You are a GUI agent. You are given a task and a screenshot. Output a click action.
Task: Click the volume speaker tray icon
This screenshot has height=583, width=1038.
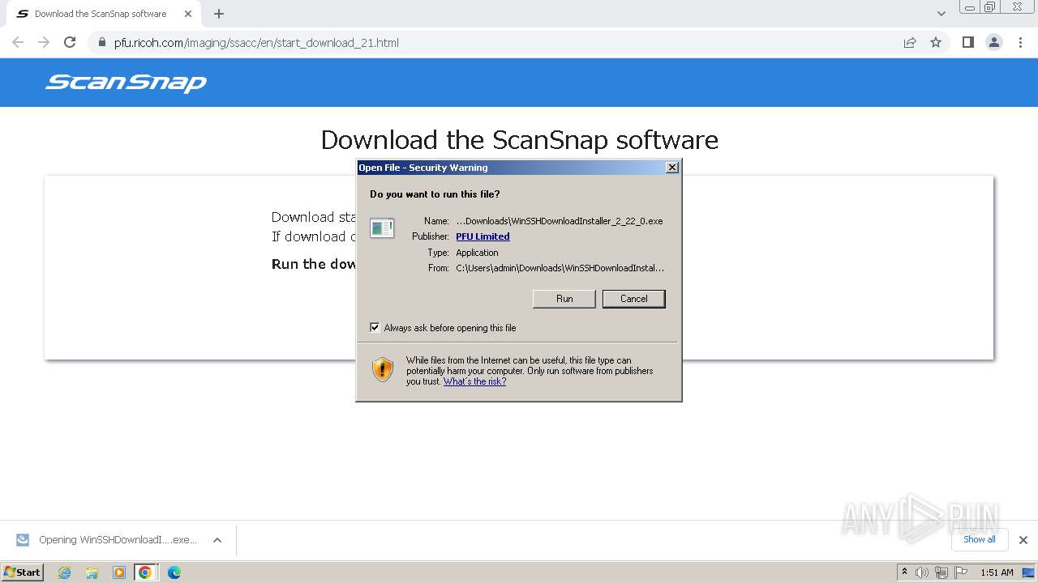[x=922, y=572]
